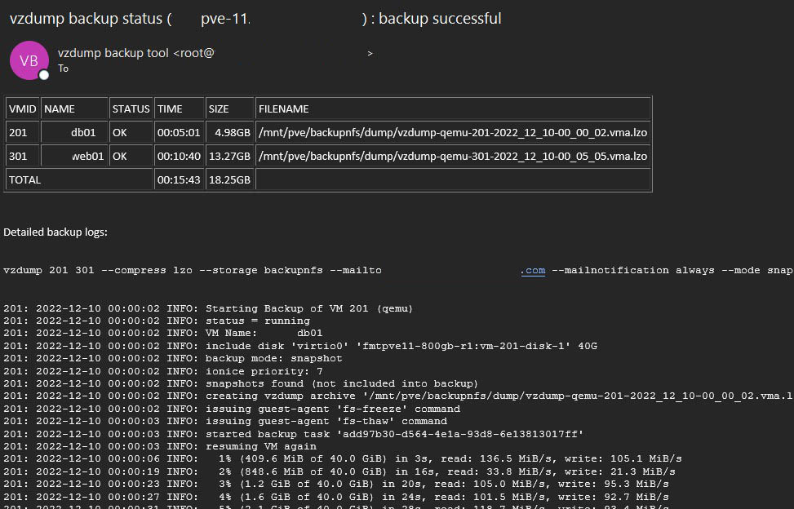This screenshot has height=509, width=794.
Task: Click the presence status dot on avatar
Action: [x=44, y=73]
